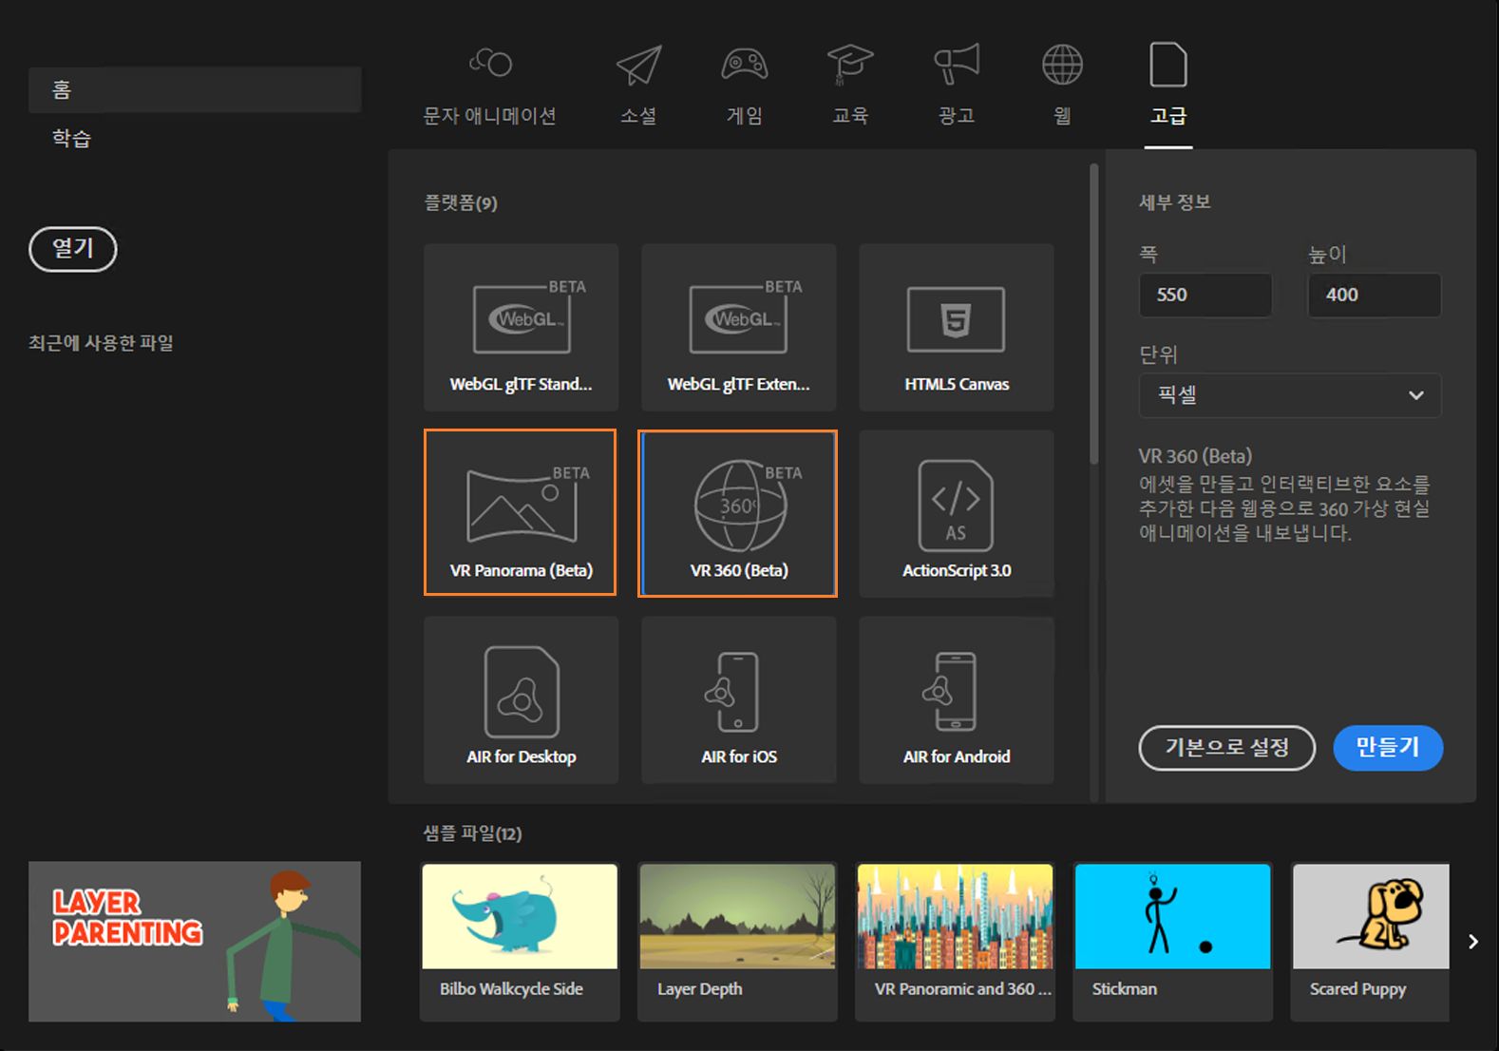
Task: Select the 소셜 paper plane tab
Action: pos(638,86)
